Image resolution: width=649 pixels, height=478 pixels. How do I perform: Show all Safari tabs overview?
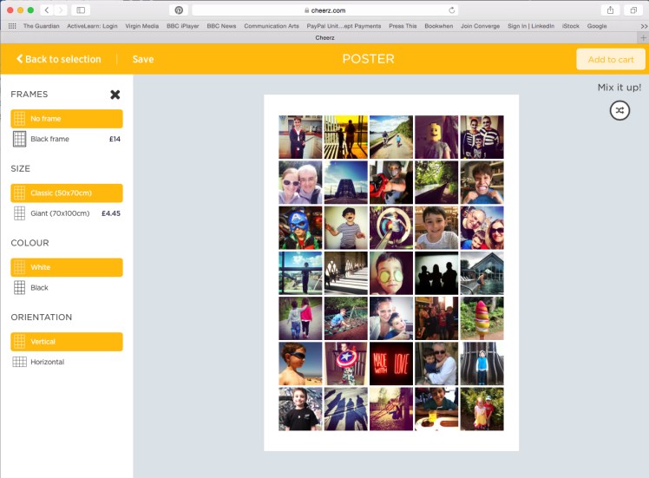[x=633, y=10]
